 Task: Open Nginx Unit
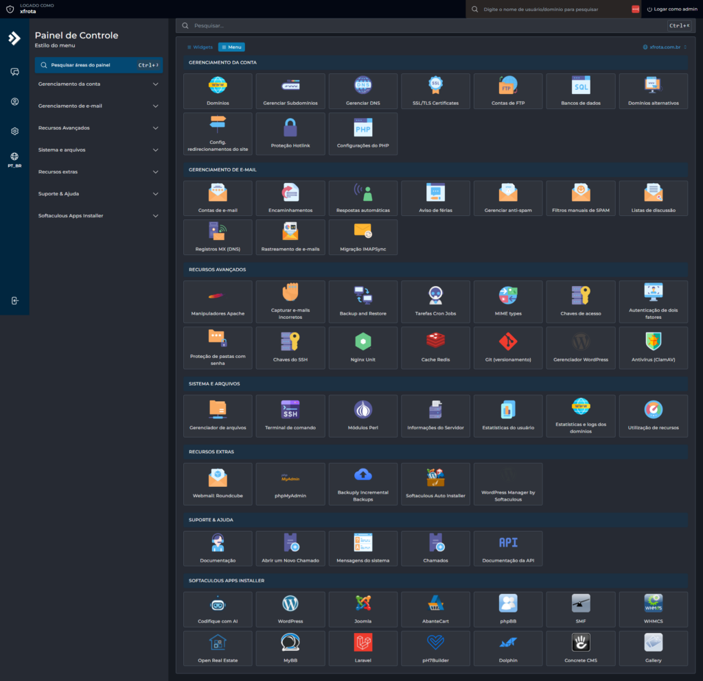362,348
